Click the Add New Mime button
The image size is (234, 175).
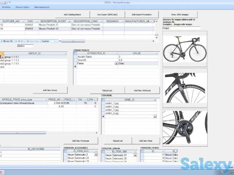pyautogui.click(x=146, y=141)
